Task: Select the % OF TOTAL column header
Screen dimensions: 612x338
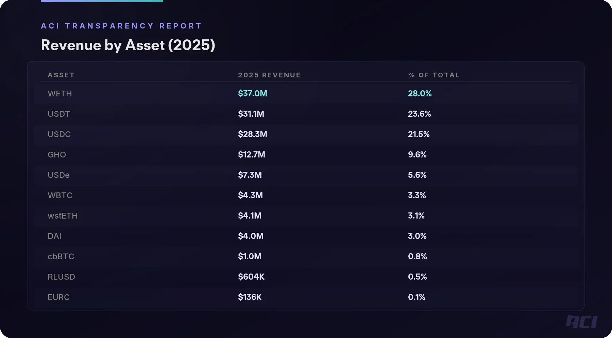Action: coord(434,75)
